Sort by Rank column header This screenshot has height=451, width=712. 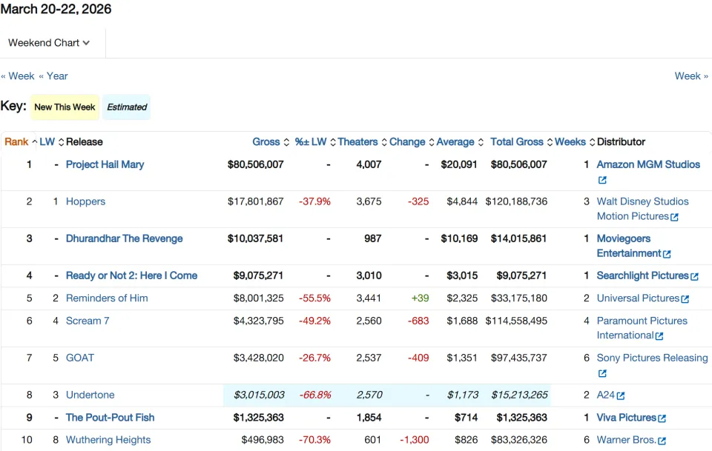click(x=17, y=142)
